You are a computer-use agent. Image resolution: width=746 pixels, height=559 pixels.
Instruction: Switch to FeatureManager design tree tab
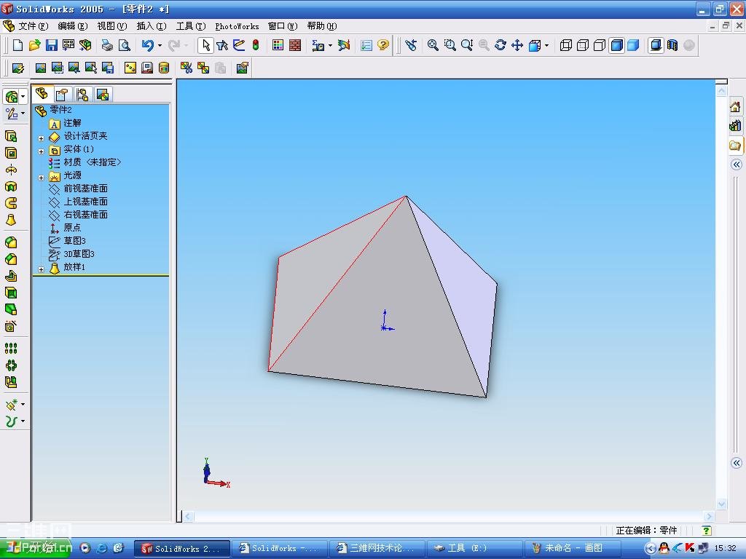click(x=42, y=94)
